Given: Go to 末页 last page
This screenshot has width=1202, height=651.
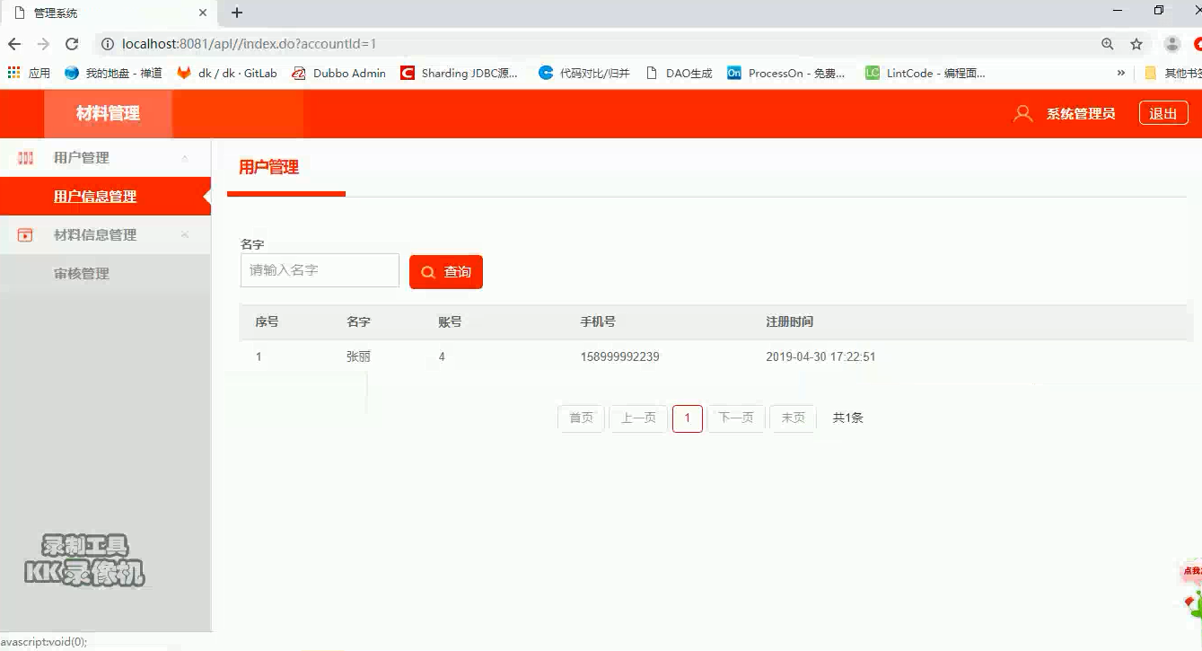Looking at the screenshot, I should coord(793,418).
